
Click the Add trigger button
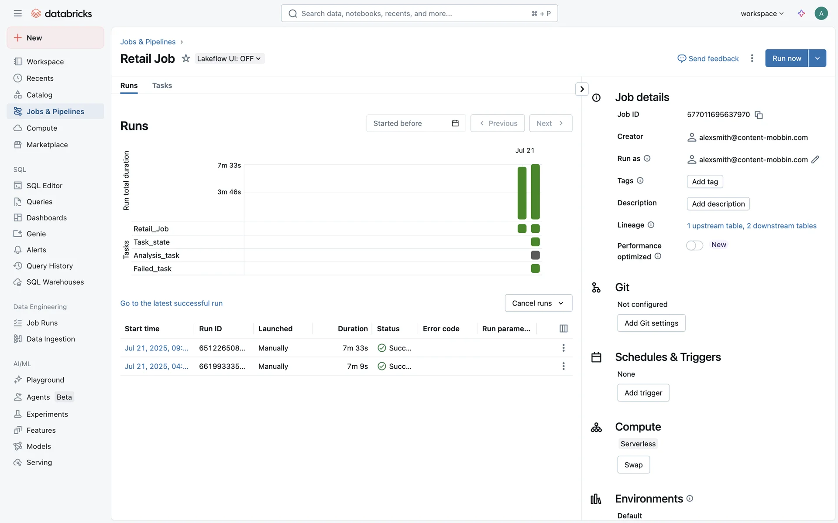coord(643,393)
